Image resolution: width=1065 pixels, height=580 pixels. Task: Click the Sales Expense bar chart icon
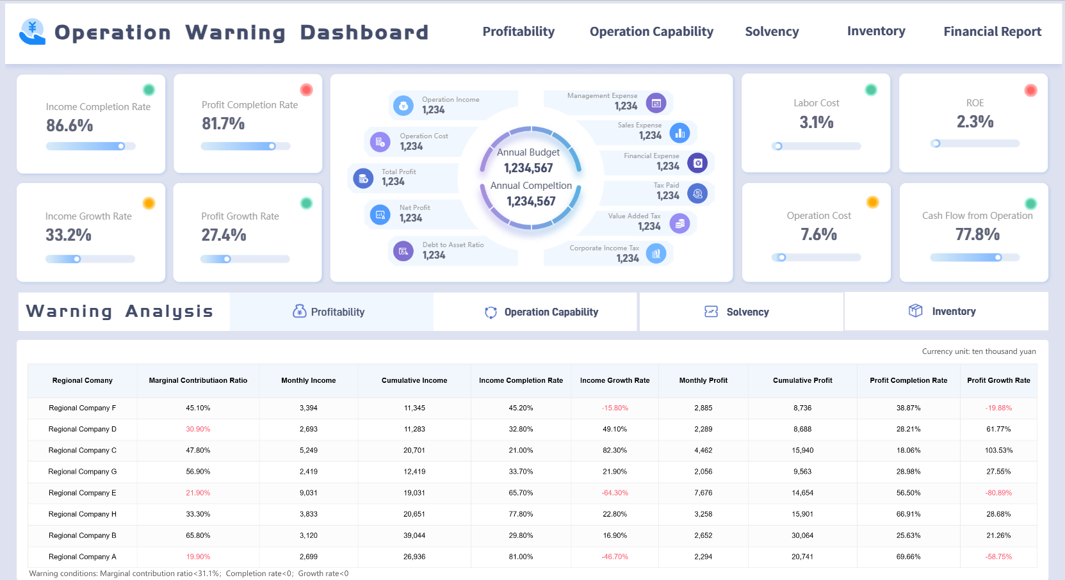[x=679, y=133]
